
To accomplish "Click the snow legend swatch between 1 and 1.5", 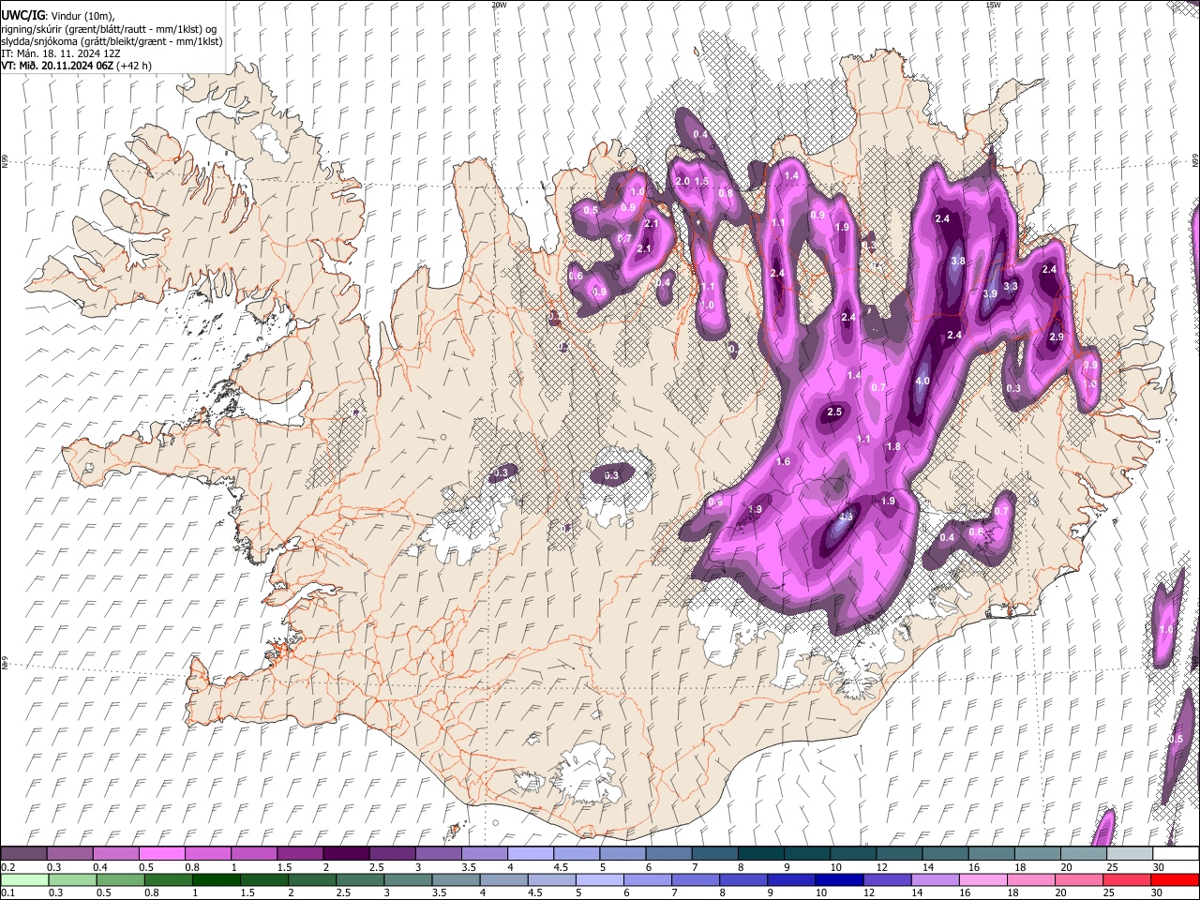I will tap(253, 853).
